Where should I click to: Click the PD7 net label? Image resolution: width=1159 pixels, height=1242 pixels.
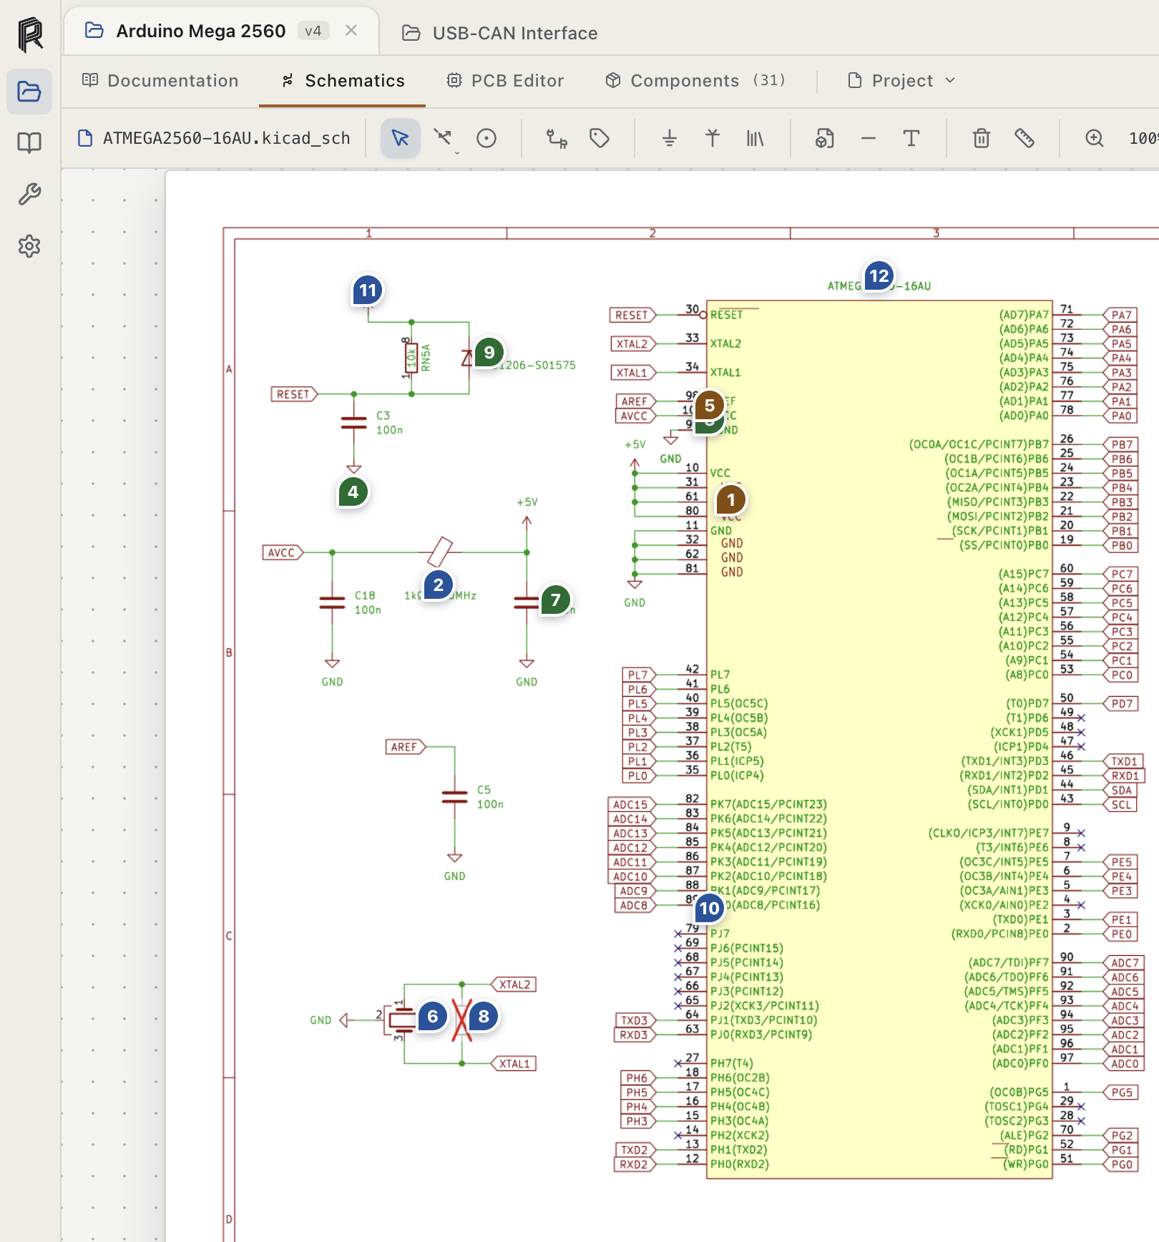(x=1120, y=703)
